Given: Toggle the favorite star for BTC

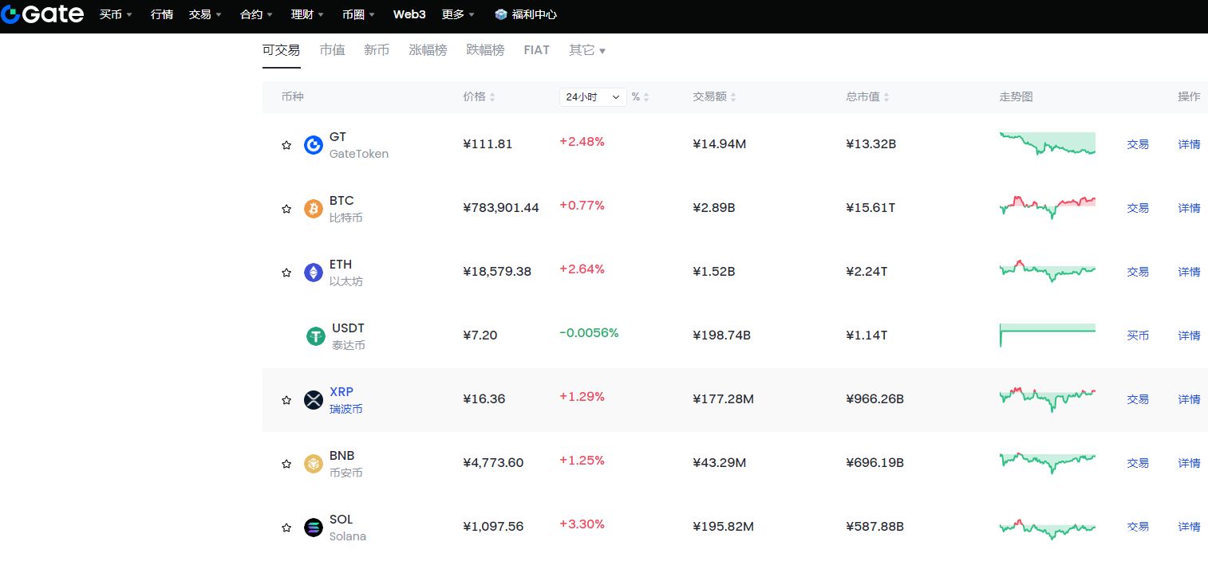Looking at the screenshot, I should coord(286,209).
